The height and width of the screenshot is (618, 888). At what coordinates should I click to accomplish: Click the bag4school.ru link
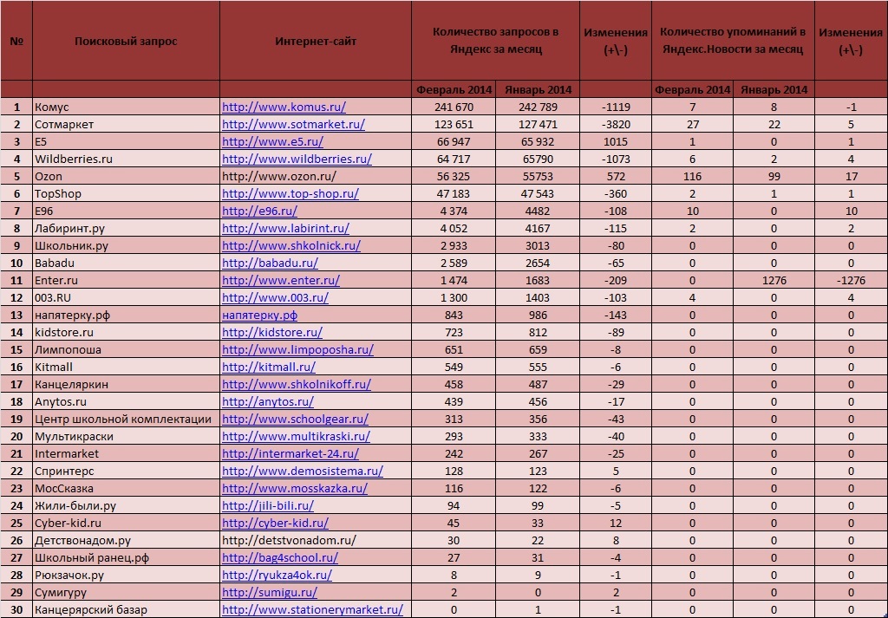pyautogui.click(x=280, y=557)
